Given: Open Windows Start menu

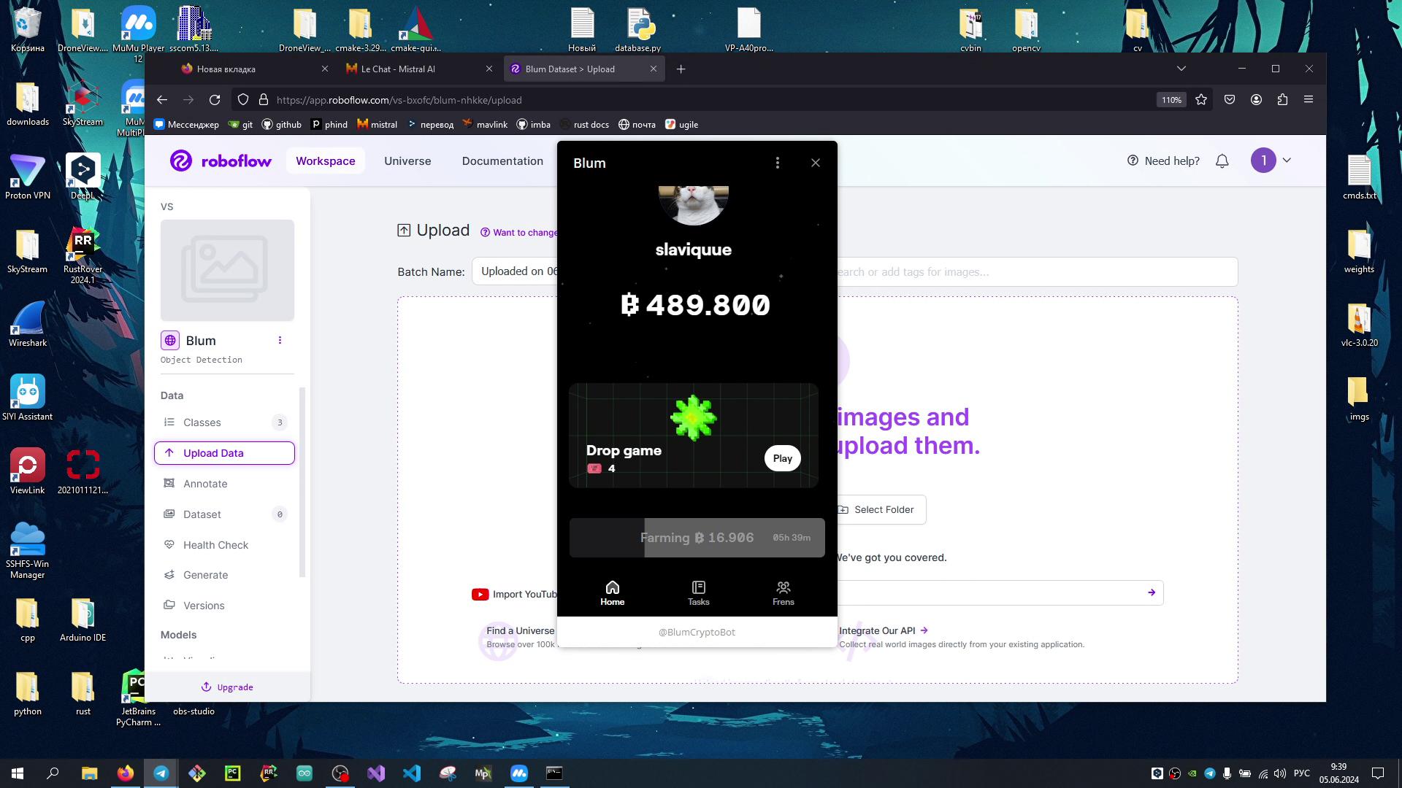Looking at the screenshot, I should (18, 773).
